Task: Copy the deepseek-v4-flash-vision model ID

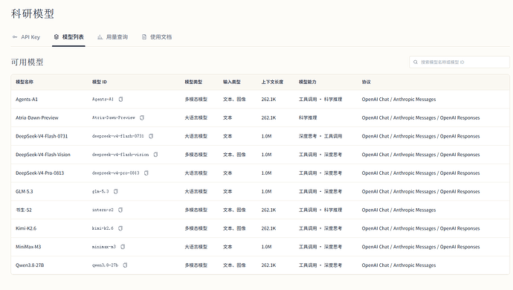Action: 155,155
